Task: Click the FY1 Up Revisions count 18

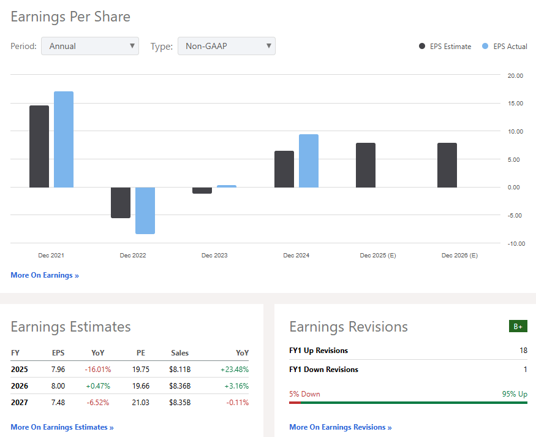Action: [523, 351]
